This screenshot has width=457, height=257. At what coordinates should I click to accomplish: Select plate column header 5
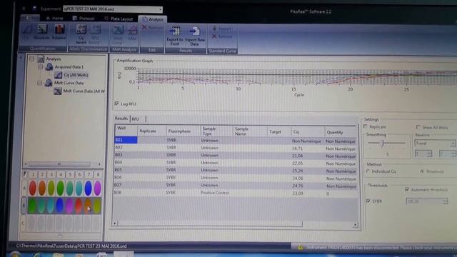(x=70, y=174)
